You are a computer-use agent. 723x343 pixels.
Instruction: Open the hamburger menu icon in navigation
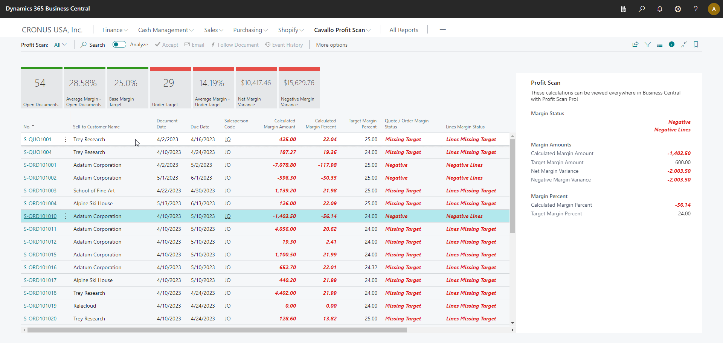point(443,30)
